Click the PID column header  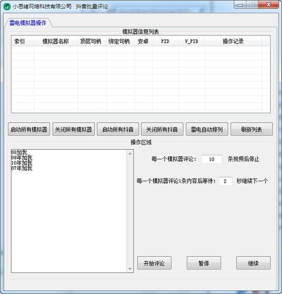[x=165, y=41]
